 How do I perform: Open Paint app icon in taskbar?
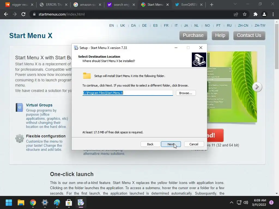pyautogui.click(x=57, y=202)
